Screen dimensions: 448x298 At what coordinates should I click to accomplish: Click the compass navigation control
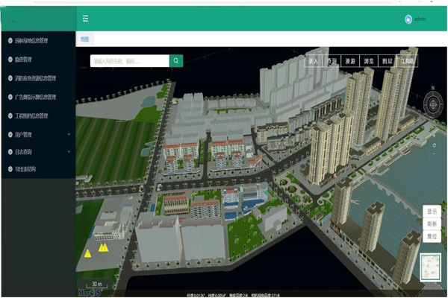point(432,104)
